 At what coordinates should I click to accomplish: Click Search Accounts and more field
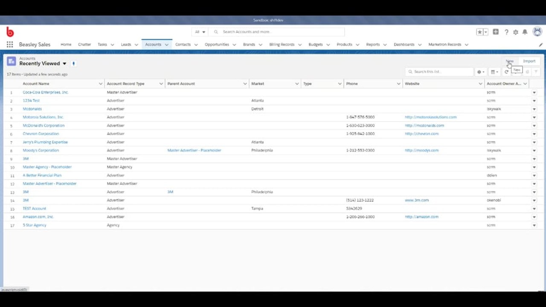point(277,32)
